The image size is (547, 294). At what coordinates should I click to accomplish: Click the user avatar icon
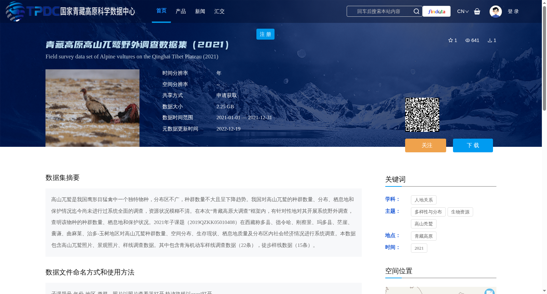pos(495,11)
